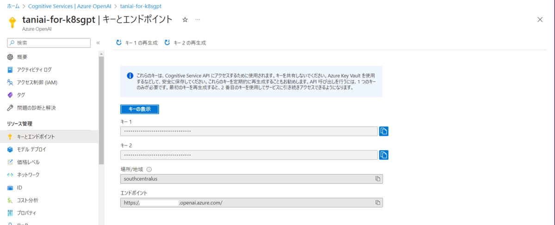
Task: Regenerate key 1 via キー 1 の再生成
Action: pos(137,43)
